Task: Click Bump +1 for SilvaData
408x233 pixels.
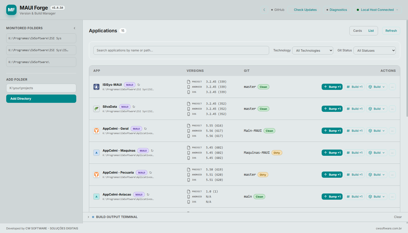Action: (x=332, y=109)
